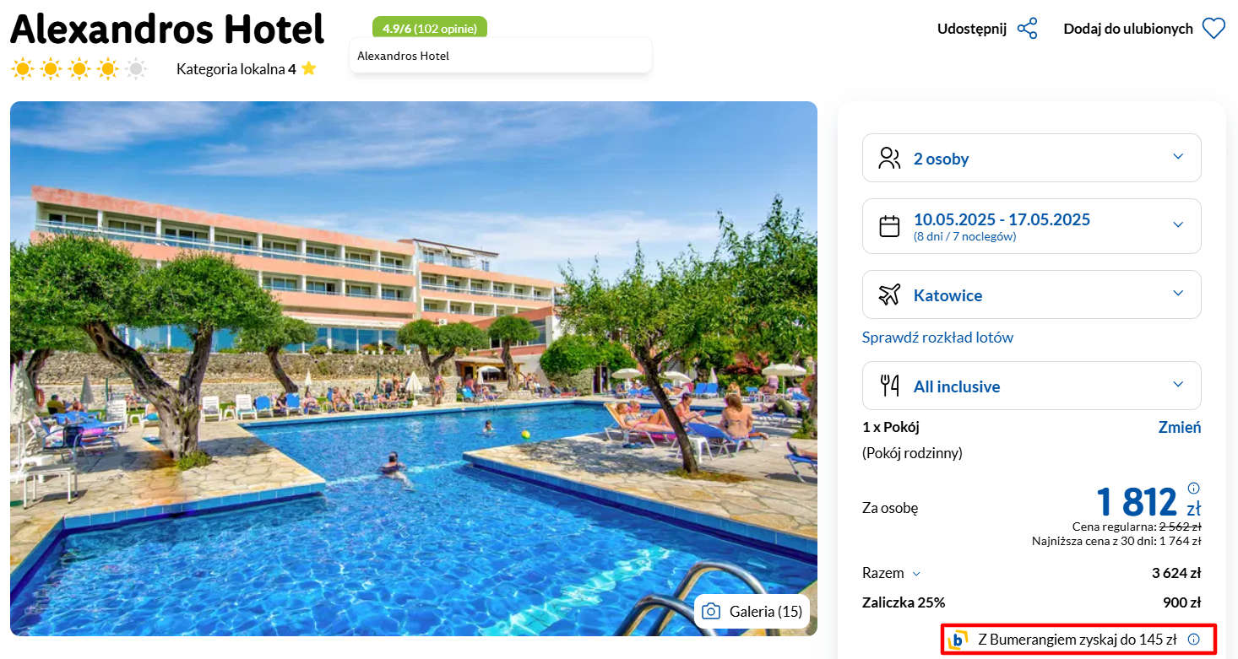Open the All inclusive board dropdown
Viewport: 1238px width, 659px height.
(1032, 386)
